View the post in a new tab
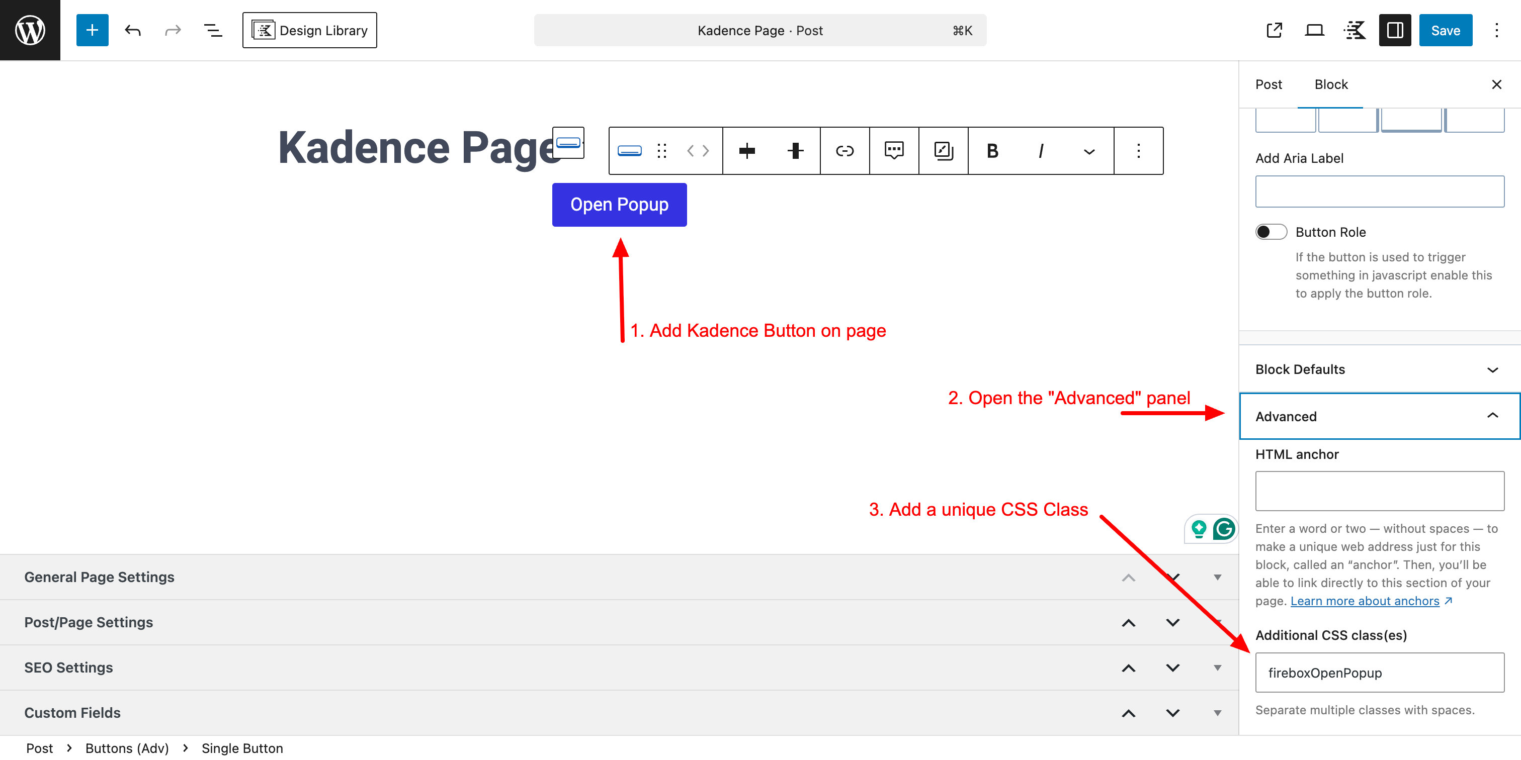Screen dimensions: 1521x760 coord(1274,30)
